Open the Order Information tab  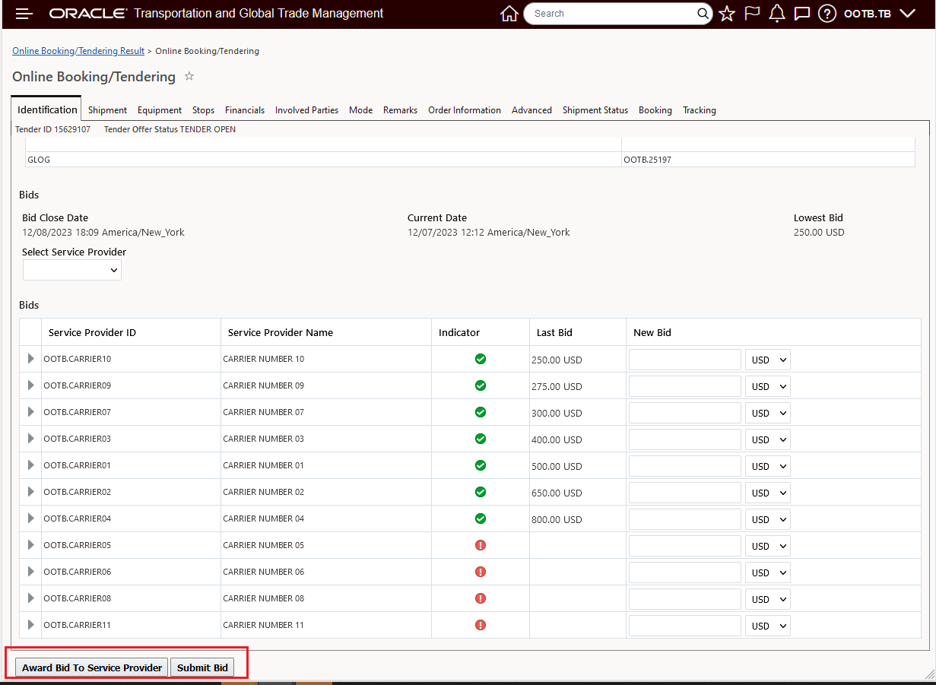(x=465, y=110)
